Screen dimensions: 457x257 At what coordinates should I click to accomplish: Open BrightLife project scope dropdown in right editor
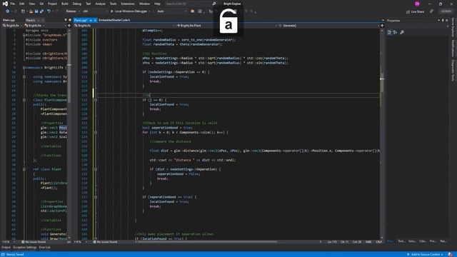coord(125,26)
